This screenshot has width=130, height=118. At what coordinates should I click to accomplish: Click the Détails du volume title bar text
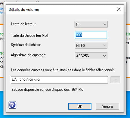[x=24, y=10]
